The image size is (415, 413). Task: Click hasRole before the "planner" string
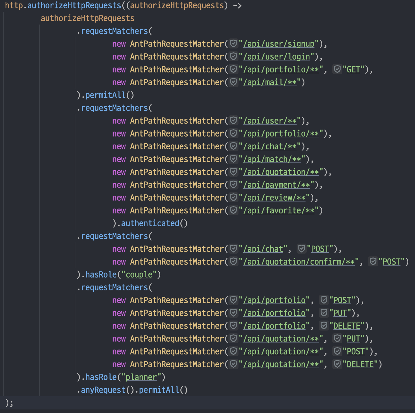[101, 377]
